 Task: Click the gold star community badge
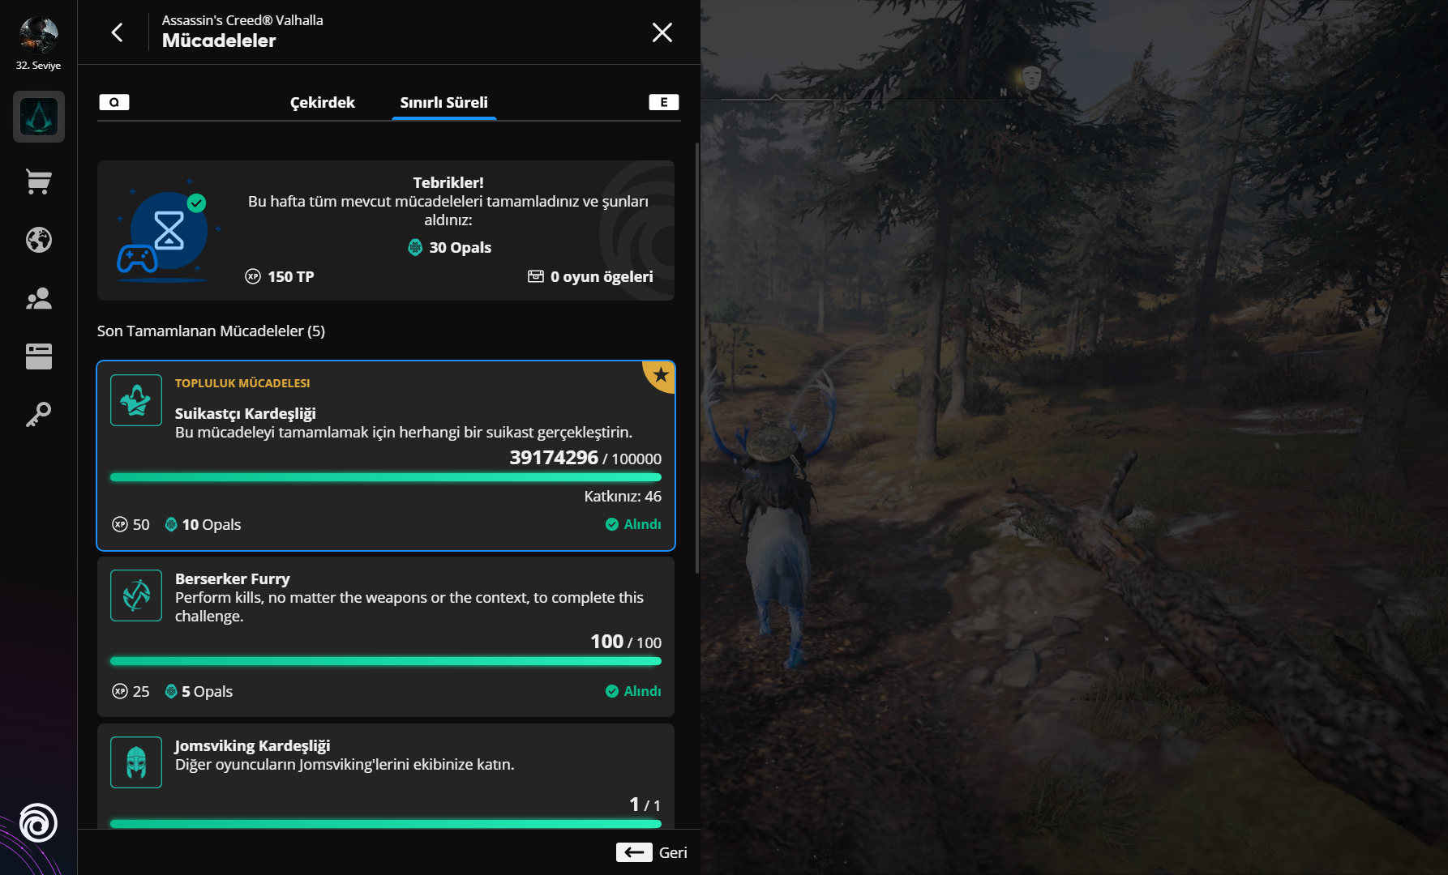(x=660, y=375)
